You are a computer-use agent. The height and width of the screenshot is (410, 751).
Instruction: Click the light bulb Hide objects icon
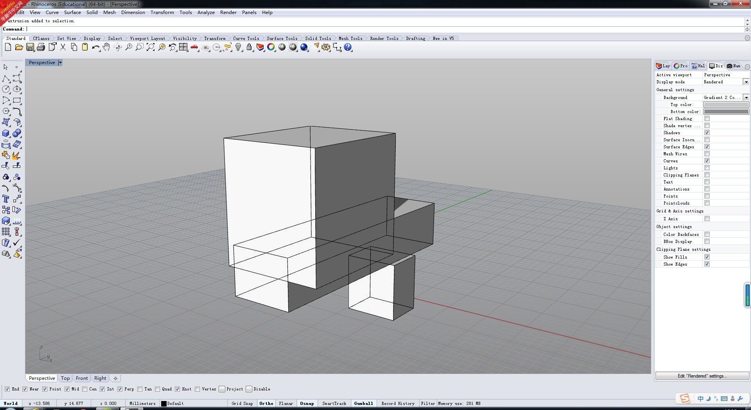(x=238, y=47)
